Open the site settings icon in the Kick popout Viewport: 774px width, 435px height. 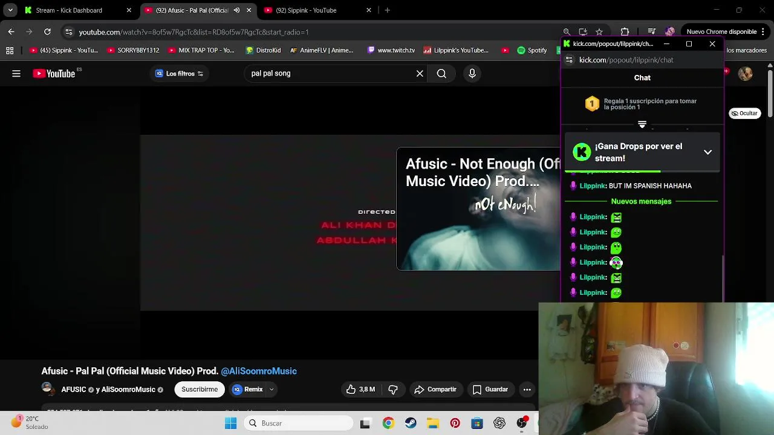click(568, 60)
